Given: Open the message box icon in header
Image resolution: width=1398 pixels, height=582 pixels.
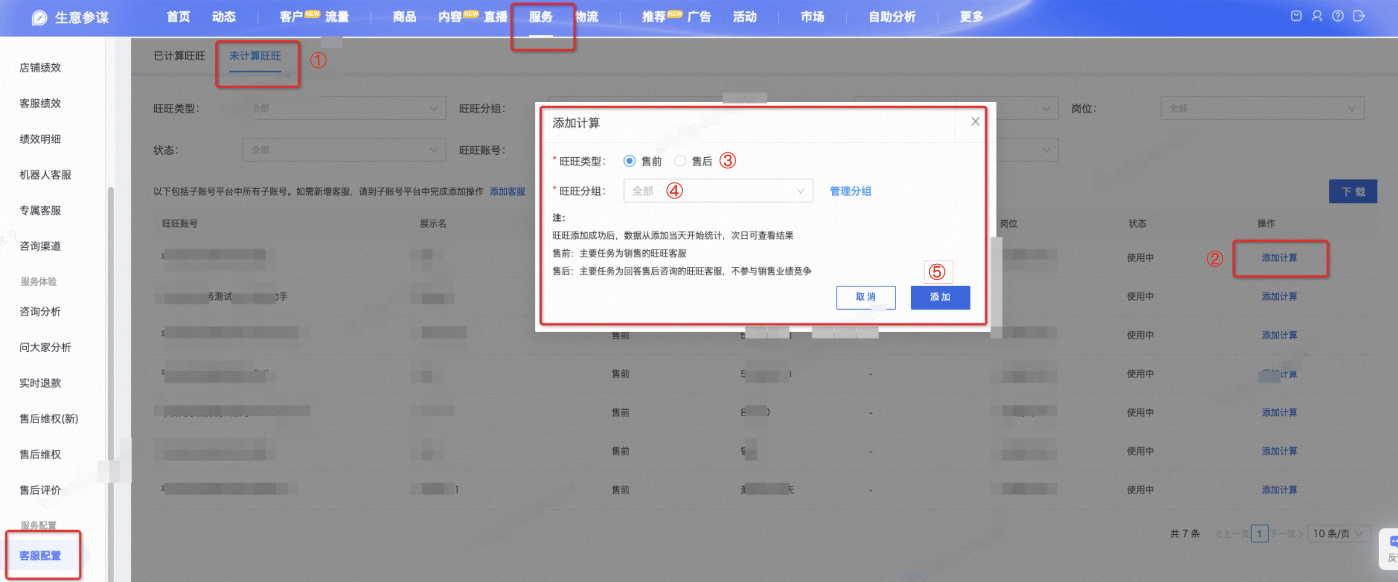Looking at the screenshot, I should (x=1296, y=16).
